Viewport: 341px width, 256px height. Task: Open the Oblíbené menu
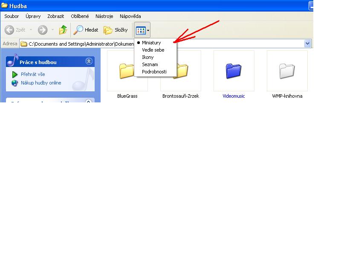click(80, 16)
